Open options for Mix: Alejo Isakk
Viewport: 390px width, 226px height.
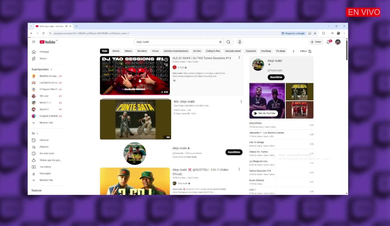(x=241, y=101)
